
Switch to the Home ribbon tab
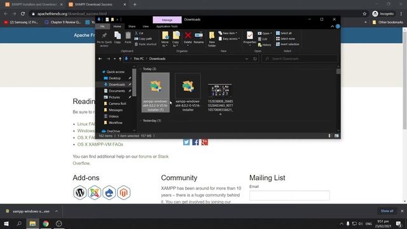tap(117, 26)
